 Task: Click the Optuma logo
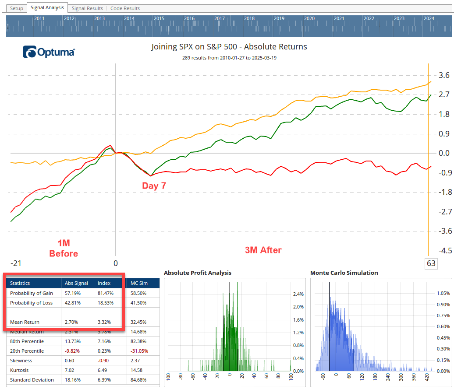[x=49, y=52]
